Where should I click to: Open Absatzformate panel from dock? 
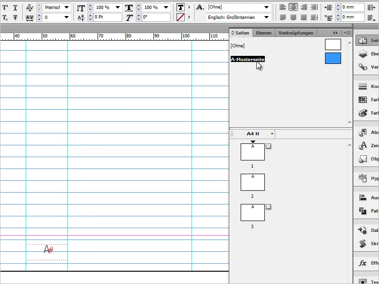368,133
